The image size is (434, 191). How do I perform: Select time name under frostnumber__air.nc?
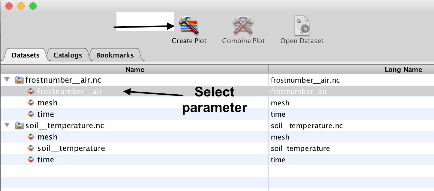point(46,114)
